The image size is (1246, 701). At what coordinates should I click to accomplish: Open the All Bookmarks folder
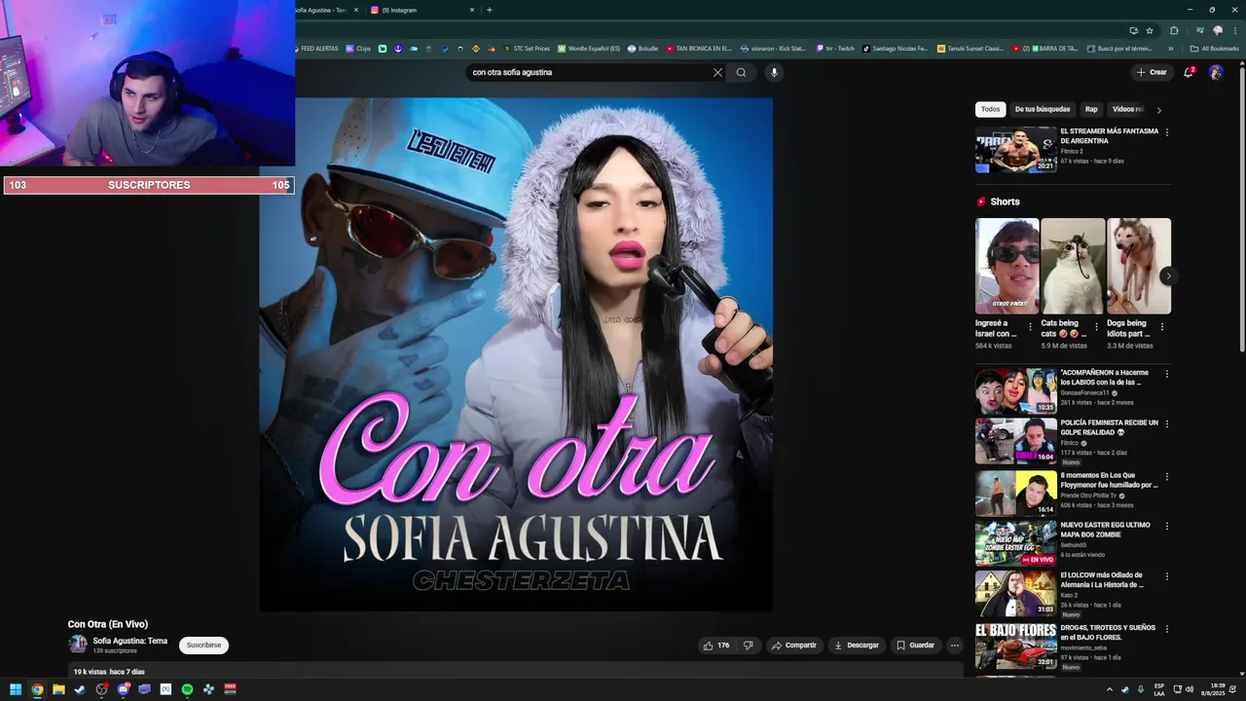pyautogui.click(x=1215, y=49)
